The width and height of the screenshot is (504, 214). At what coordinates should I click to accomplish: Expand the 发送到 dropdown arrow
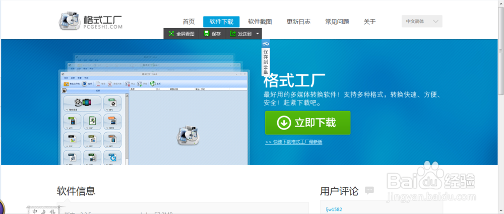click(x=258, y=34)
